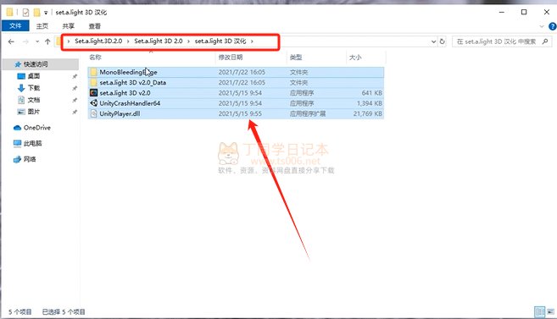Unpin 下载 using its pin icon
557x319 pixels.
point(75,88)
